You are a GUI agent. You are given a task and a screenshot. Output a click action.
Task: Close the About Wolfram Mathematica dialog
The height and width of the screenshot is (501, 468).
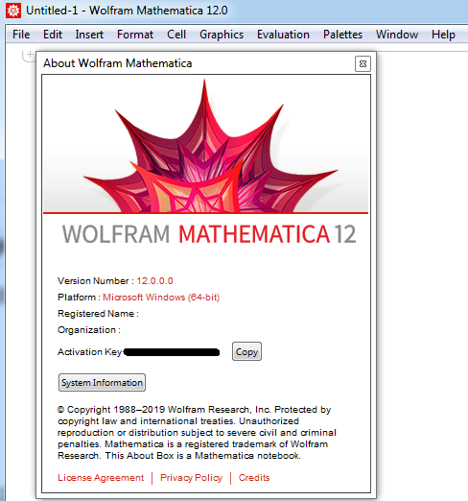pyautogui.click(x=363, y=64)
